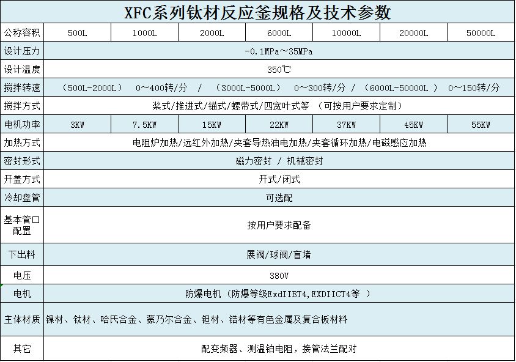Screen dimensions: 516x362
Task: Select the 55KW motor power cell
Action: click(x=481, y=125)
